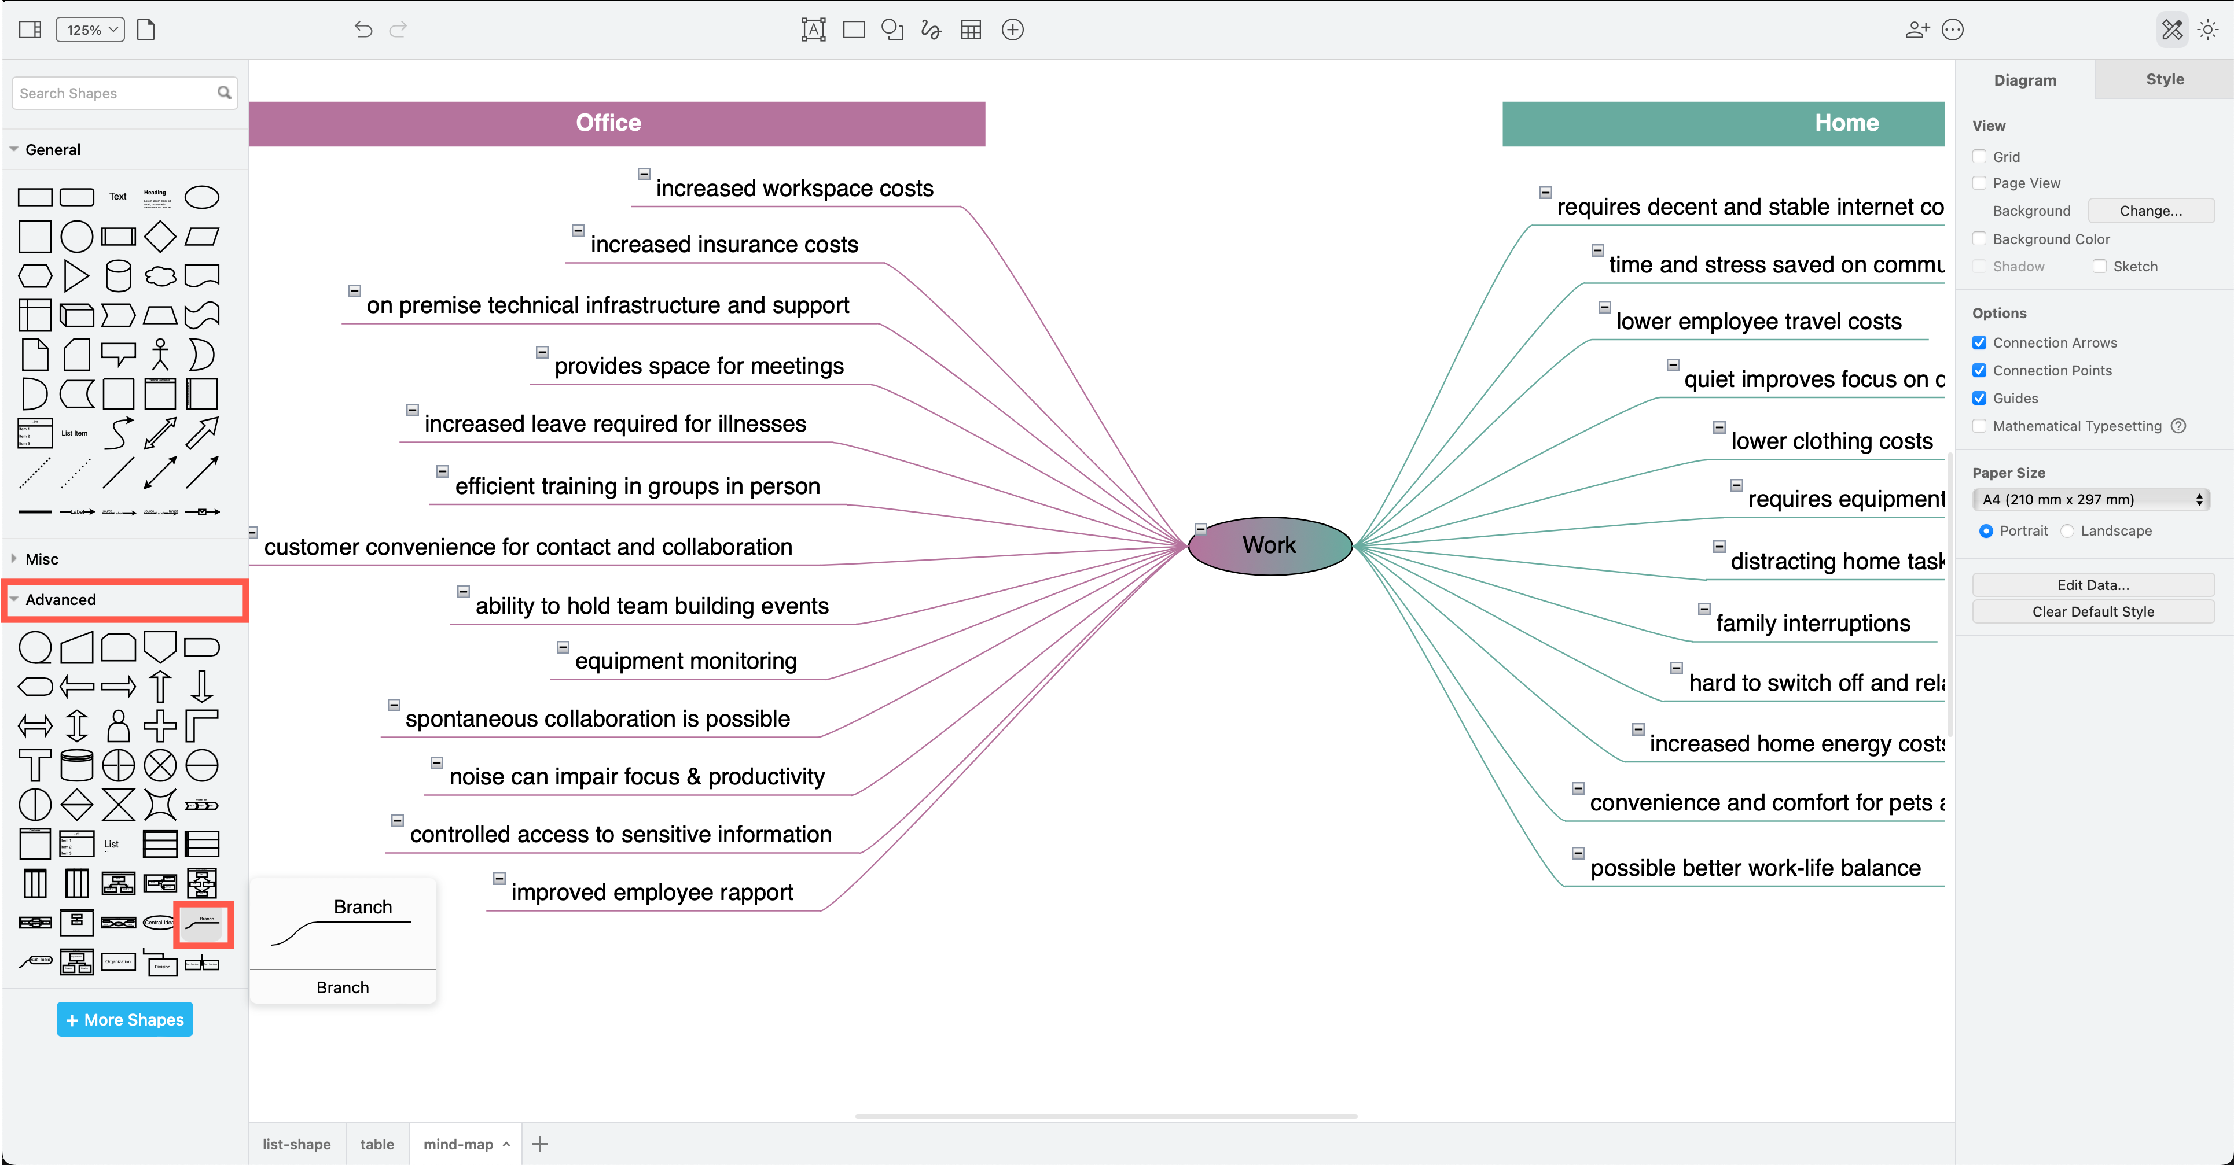Click Clear Default Style

click(x=2092, y=611)
